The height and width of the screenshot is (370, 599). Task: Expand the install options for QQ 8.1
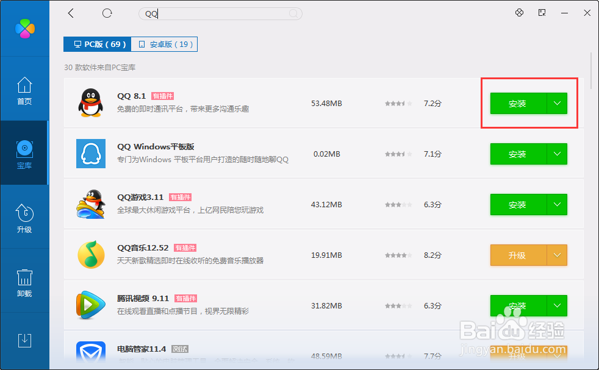pos(556,103)
